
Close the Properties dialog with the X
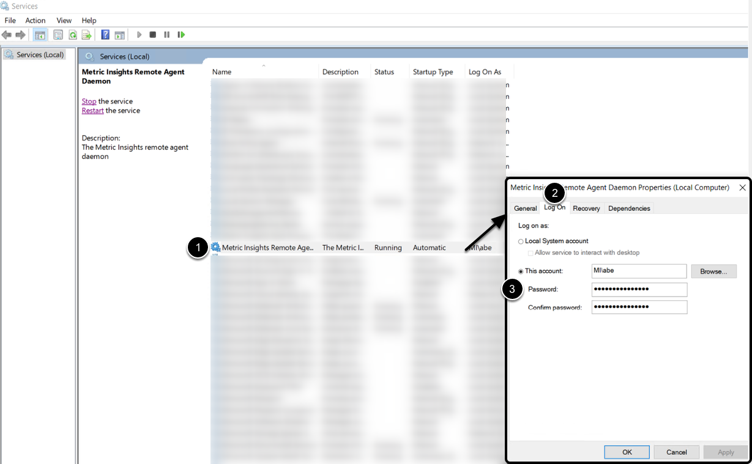tap(742, 188)
